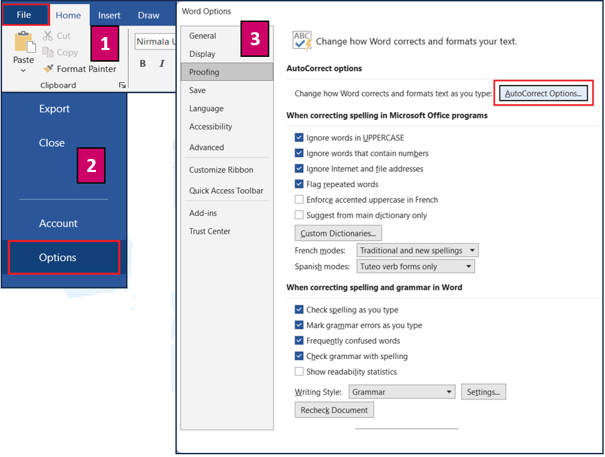The image size is (605, 457).
Task: Select Proofing category
Action: [227, 72]
